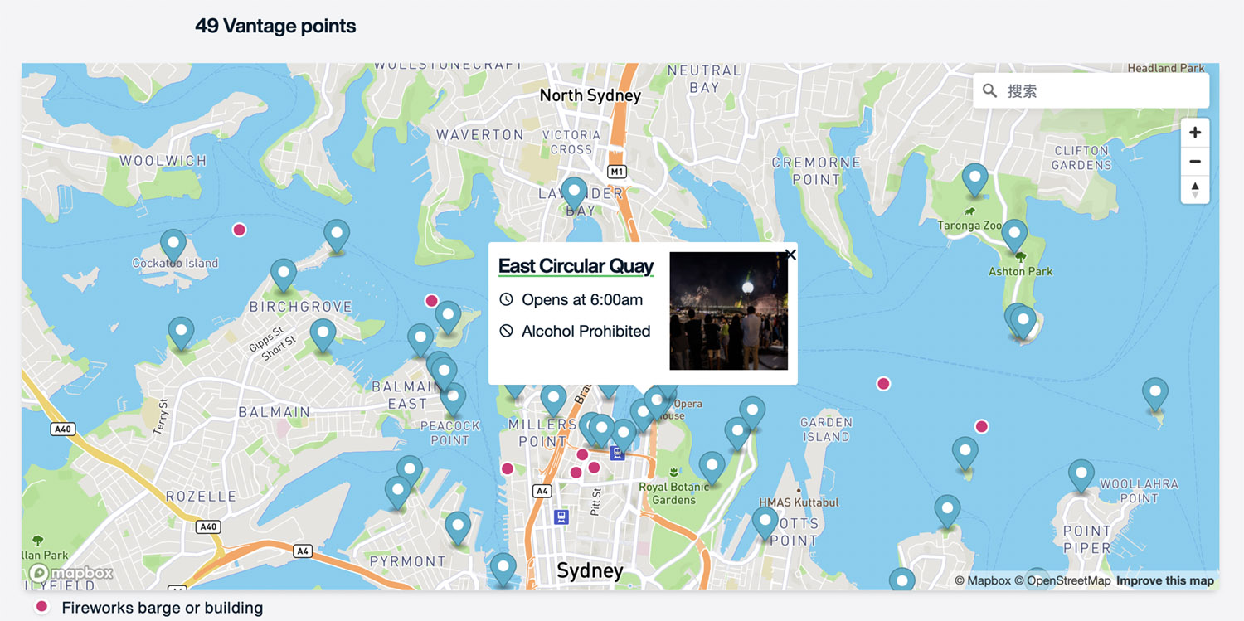1244x621 pixels.
Task: Select the Taronga Zoo map pin
Action: [974, 179]
